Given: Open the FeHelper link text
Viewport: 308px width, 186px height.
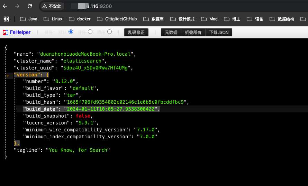Looking at the screenshot, I should 20,32.
